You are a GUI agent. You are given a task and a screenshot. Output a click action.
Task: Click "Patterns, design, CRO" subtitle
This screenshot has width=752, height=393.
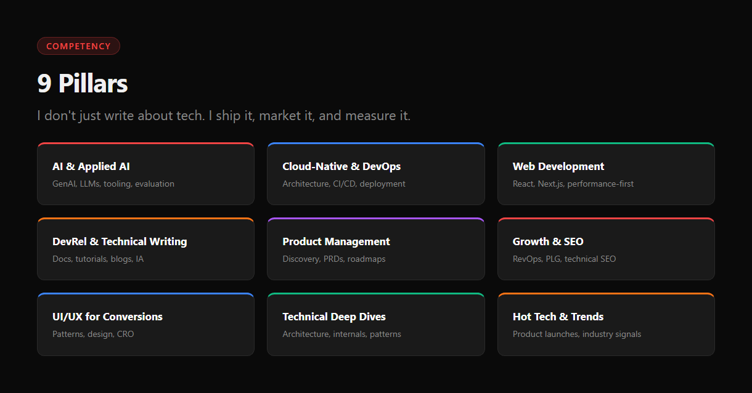tap(93, 334)
